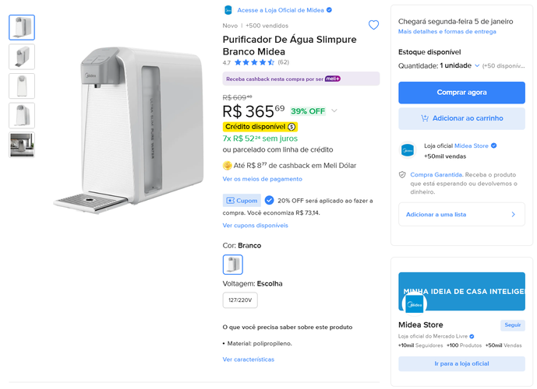Click the Compra Garantida shield icon

(402, 175)
